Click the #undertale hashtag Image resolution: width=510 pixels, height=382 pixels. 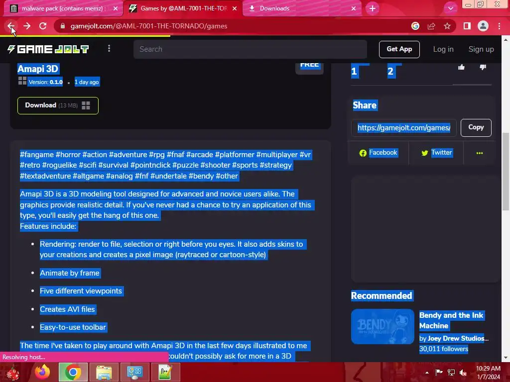click(168, 176)
